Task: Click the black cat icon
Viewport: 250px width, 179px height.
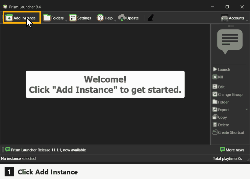Action: pos(151,18)
